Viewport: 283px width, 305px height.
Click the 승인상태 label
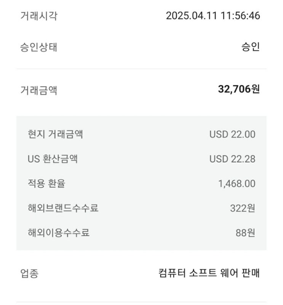(39, 48)
